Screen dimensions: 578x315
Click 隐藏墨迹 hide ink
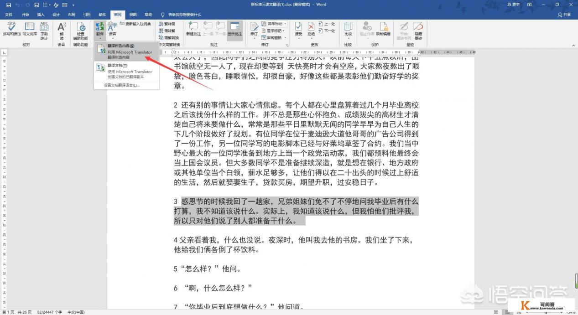pyautogui.click(x=418, y=31)
